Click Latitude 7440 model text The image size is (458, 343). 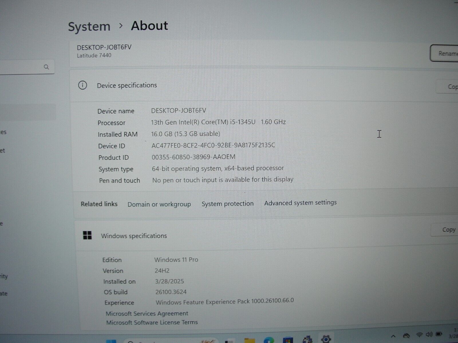[94, 55]
